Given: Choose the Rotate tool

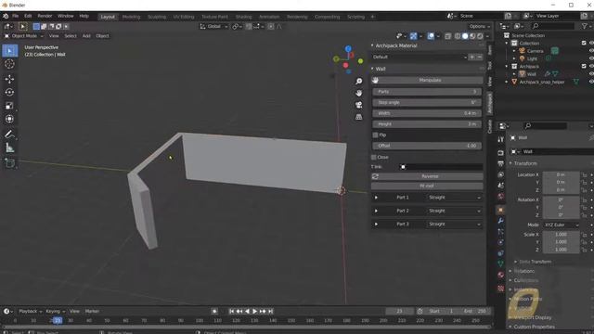Looking at the screenshot, I should click(10, 93).
